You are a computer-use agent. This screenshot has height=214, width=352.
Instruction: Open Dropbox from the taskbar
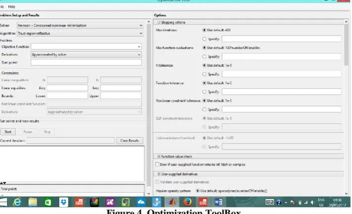[63, 202]
